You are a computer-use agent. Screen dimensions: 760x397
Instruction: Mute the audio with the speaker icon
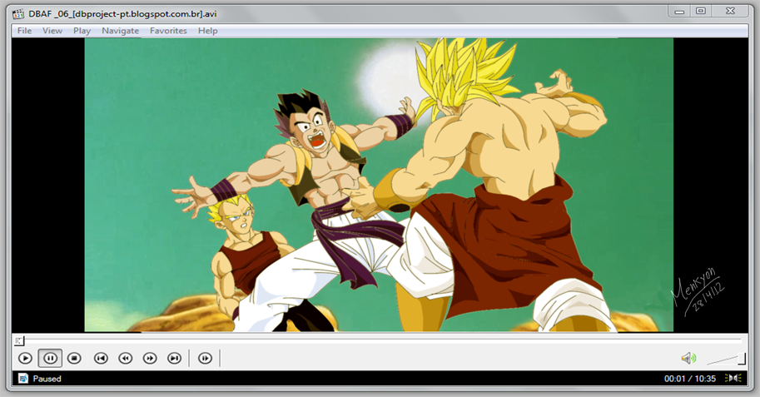pyautogui.click(x=688, y=358)
